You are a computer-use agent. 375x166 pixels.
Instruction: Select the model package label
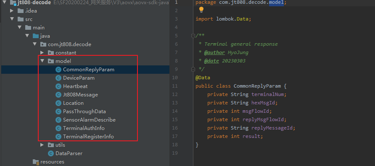pos(63,61)
